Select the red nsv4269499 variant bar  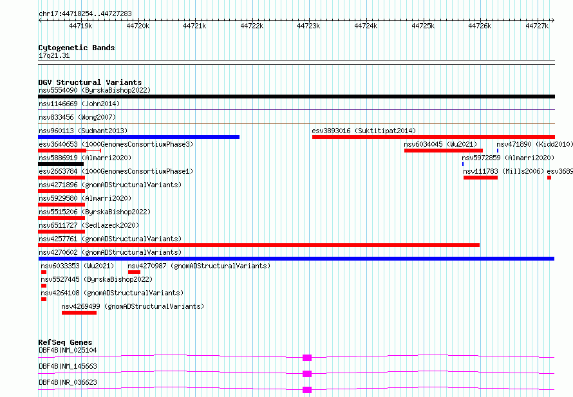[79, 313]
